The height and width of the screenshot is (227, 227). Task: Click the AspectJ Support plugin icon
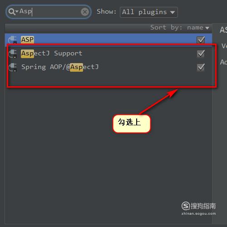pos(13,54)
